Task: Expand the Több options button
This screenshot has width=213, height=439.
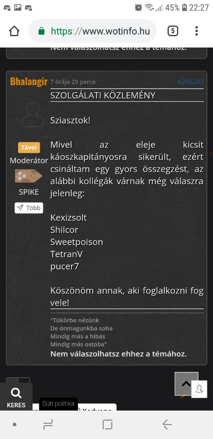Action: [x=29, y=208]
